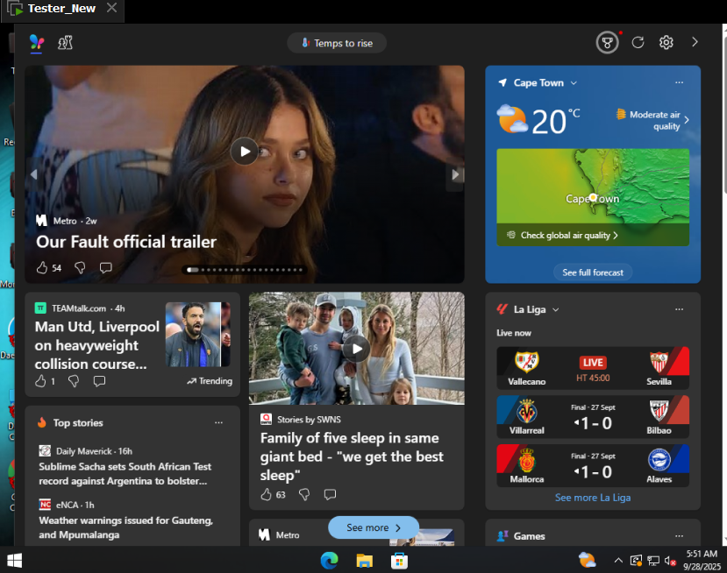
Task: Comment on the Family of five story
Action: pos(330,495)
